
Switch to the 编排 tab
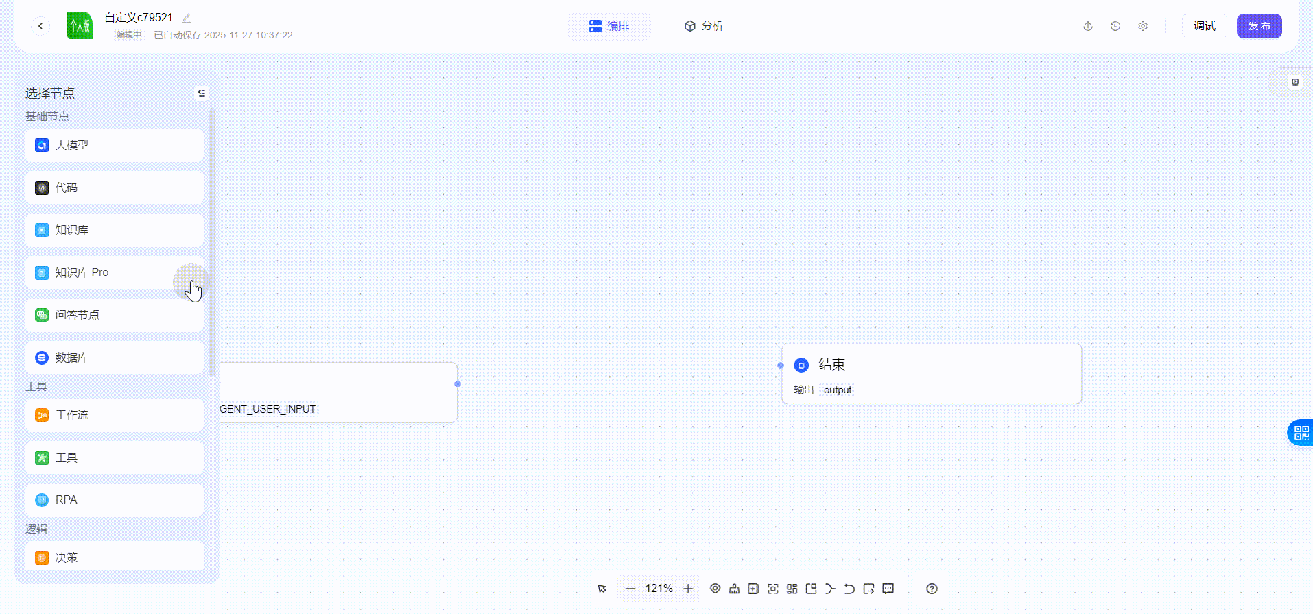click(609, 26)
